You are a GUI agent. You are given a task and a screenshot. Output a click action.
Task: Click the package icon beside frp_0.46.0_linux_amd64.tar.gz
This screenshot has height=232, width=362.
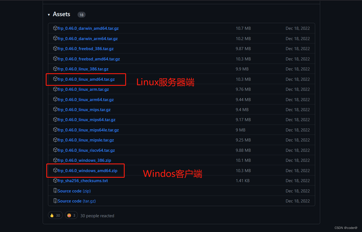click(55, 79)
